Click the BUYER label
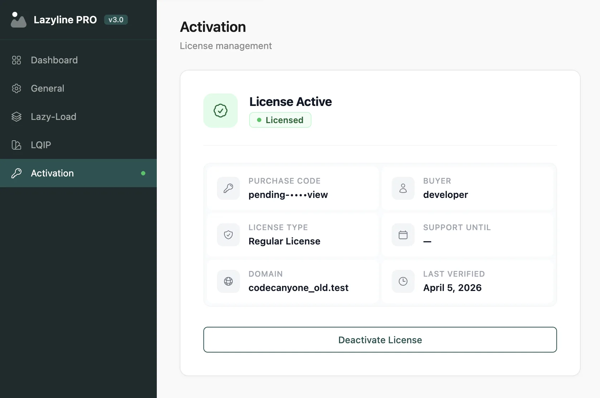Viewport: 600px width, 398px height. point(437,181)
